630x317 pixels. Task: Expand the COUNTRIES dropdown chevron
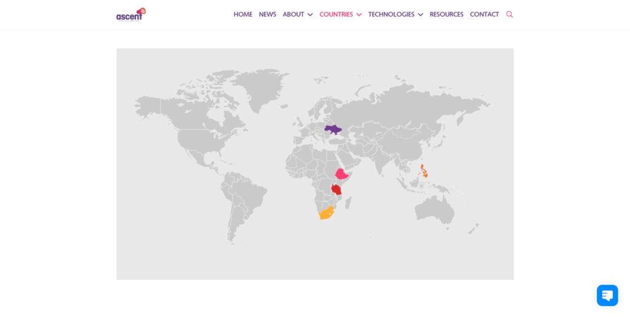(x=359, y=15)
